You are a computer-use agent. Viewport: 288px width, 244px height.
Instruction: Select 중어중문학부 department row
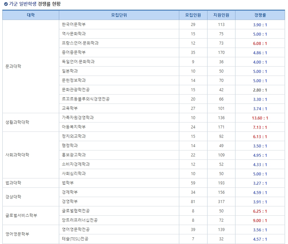pos(172,52)
